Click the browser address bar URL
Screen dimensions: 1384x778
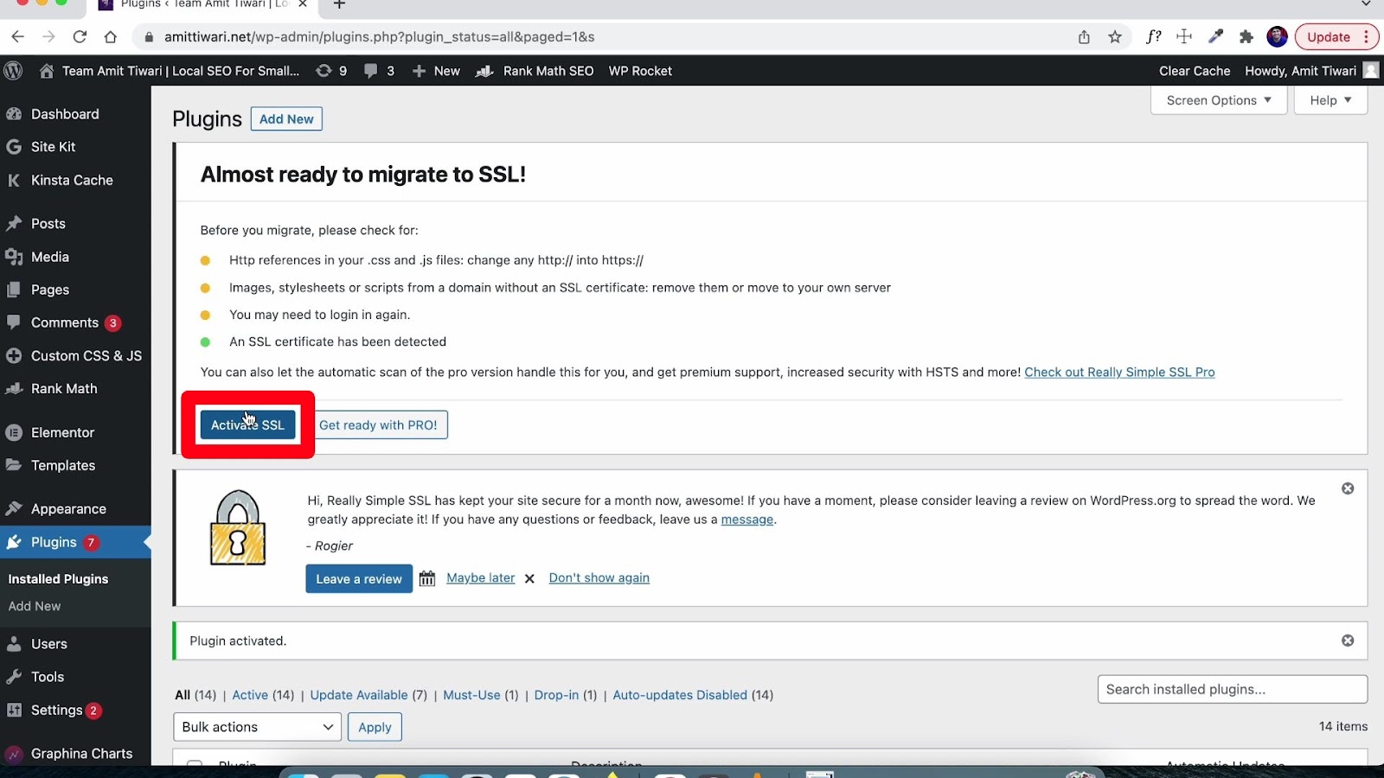(x=379, y=37)
